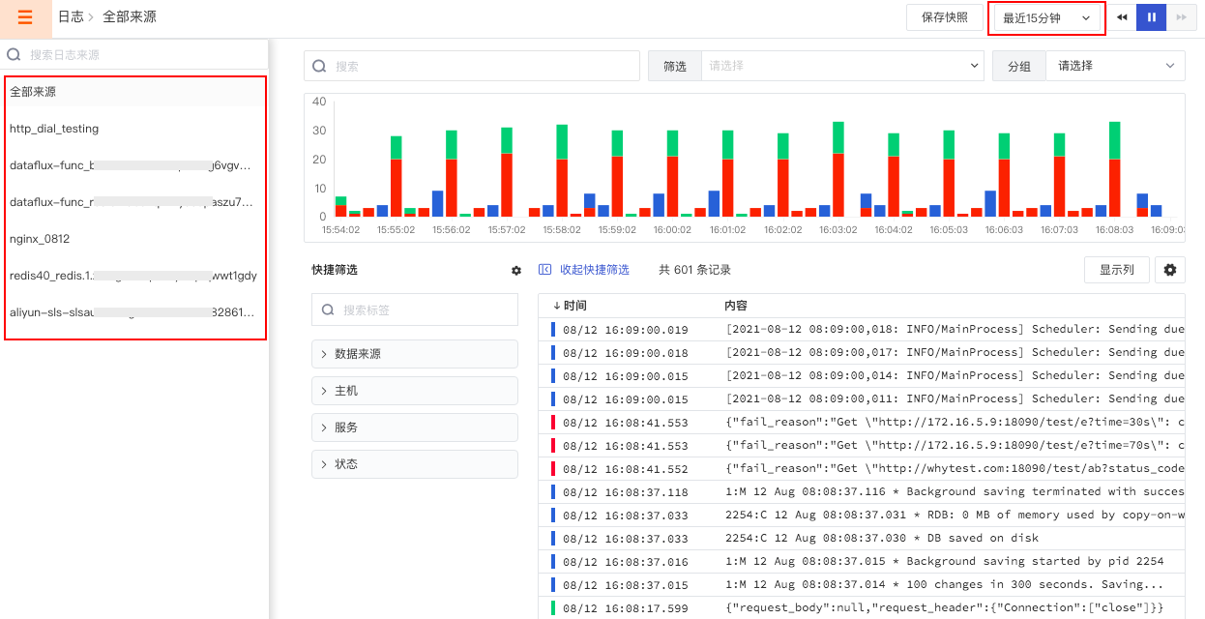Open log row at 08/12 16:08:37.118

tap(862, 492)
